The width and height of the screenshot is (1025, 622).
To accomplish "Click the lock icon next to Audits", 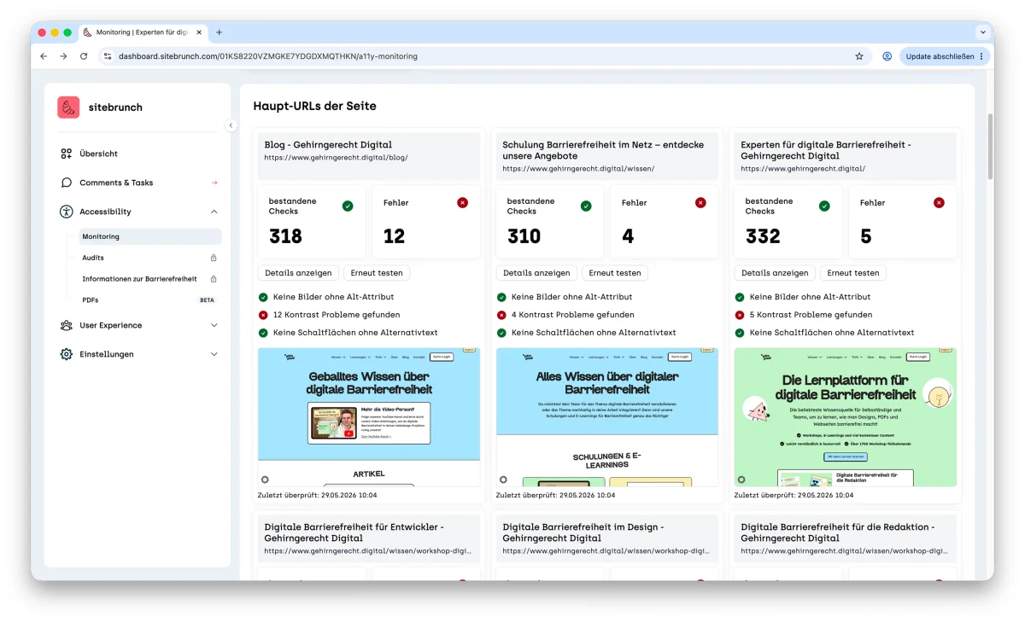I will tap(214, 258).
